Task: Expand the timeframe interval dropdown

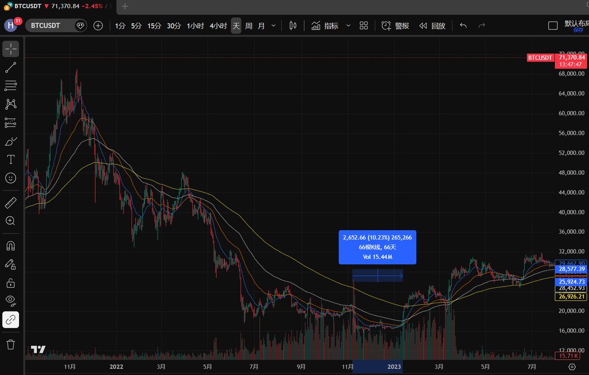Action: 273,26
